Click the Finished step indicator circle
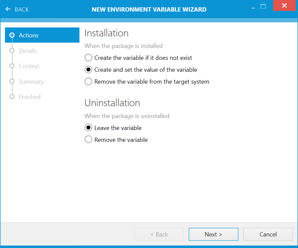This screenshot has height=248, width=298. [12, 97]
